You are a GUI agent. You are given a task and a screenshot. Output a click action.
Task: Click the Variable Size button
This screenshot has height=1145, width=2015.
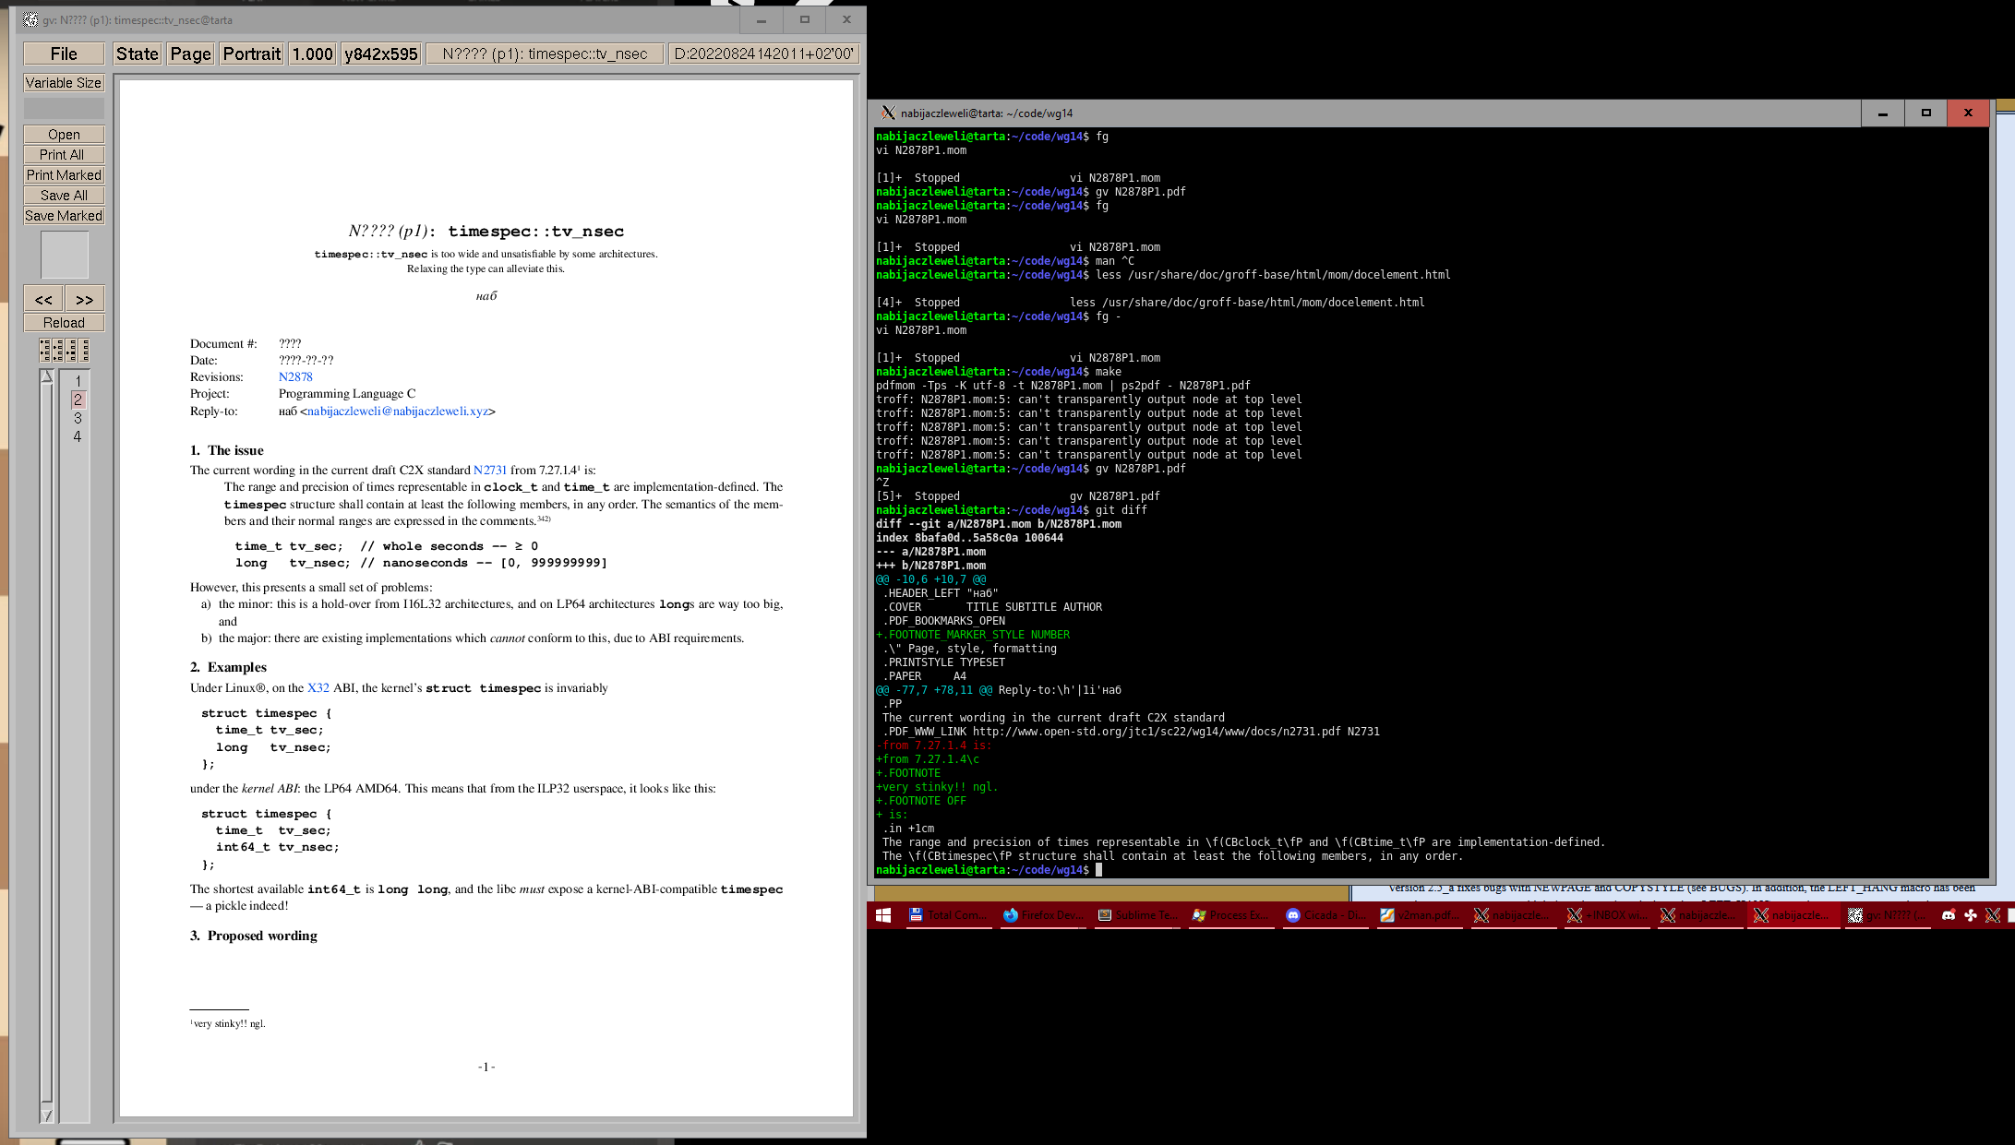tap(64, 83)
